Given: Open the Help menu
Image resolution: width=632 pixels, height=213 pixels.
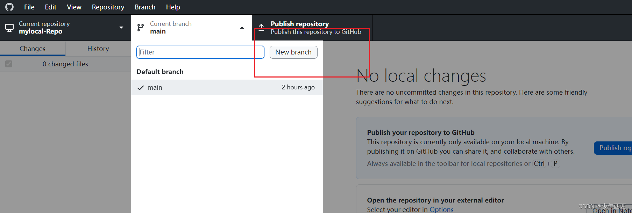Looking at the screenshot, I should click(173, 7).
